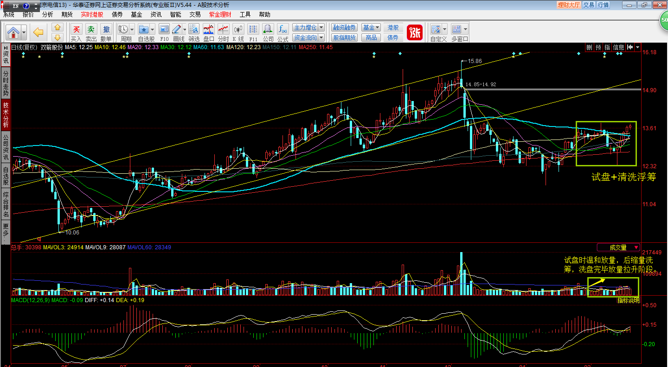Viewport: 668px width, 367px height.
Task: Open the 系统 menu
Action: click(x=9, y=14)
